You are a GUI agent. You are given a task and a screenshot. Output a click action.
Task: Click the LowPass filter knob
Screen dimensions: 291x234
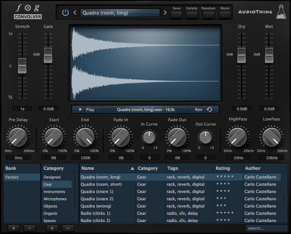[x=271, y=137]
